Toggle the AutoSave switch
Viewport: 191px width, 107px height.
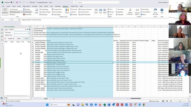(13, 2)
